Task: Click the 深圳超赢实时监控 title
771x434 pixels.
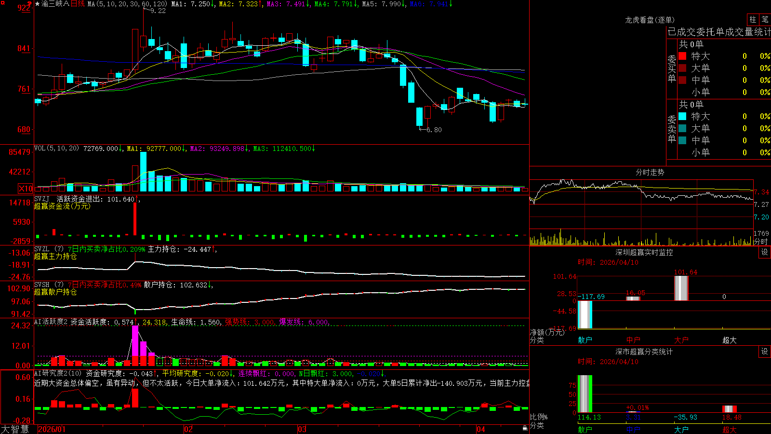Action: [x=644, y=252]
